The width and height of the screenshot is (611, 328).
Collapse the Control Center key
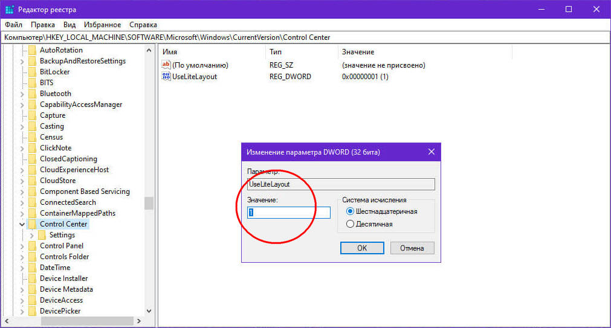click(x=22, y=224)
